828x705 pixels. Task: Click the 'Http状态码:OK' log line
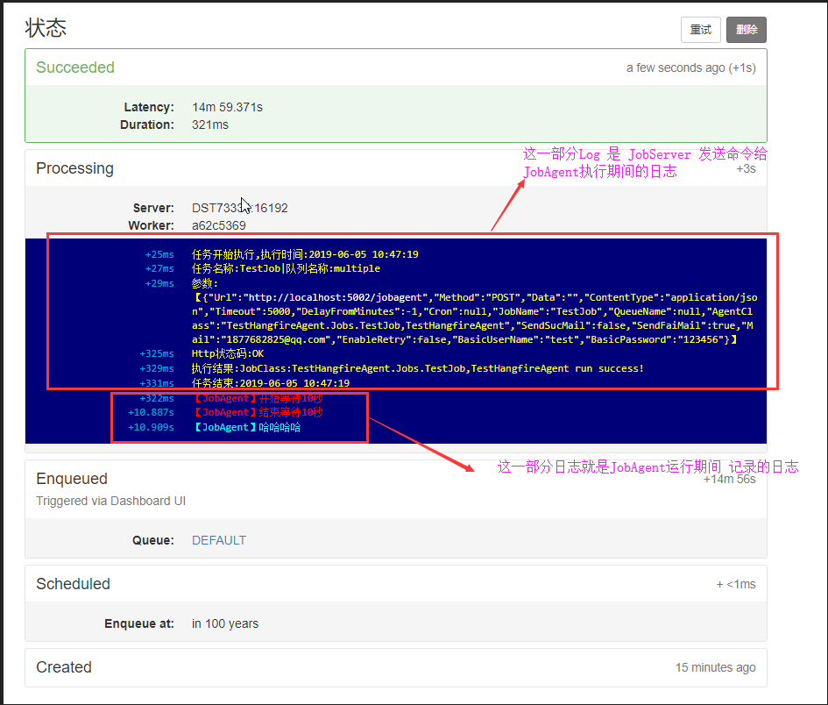click(x=227, y=353)
